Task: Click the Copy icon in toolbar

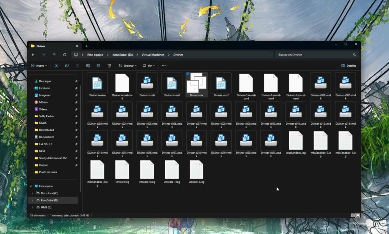Action: (67, 66)
